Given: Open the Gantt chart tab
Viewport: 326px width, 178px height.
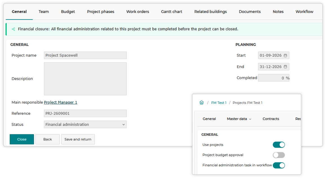Looking at the screenshot, I should 171,12.
